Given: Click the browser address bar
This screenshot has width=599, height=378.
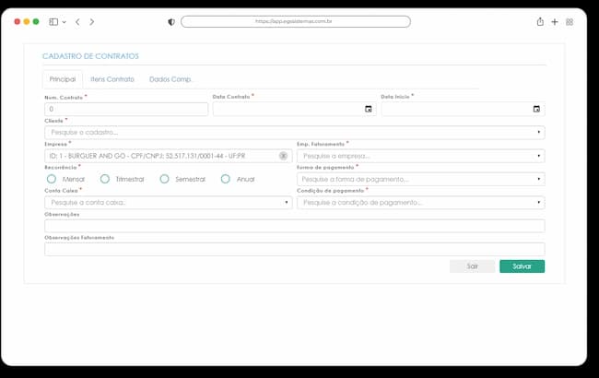Looking at the screenshot, I should [296, 21].
